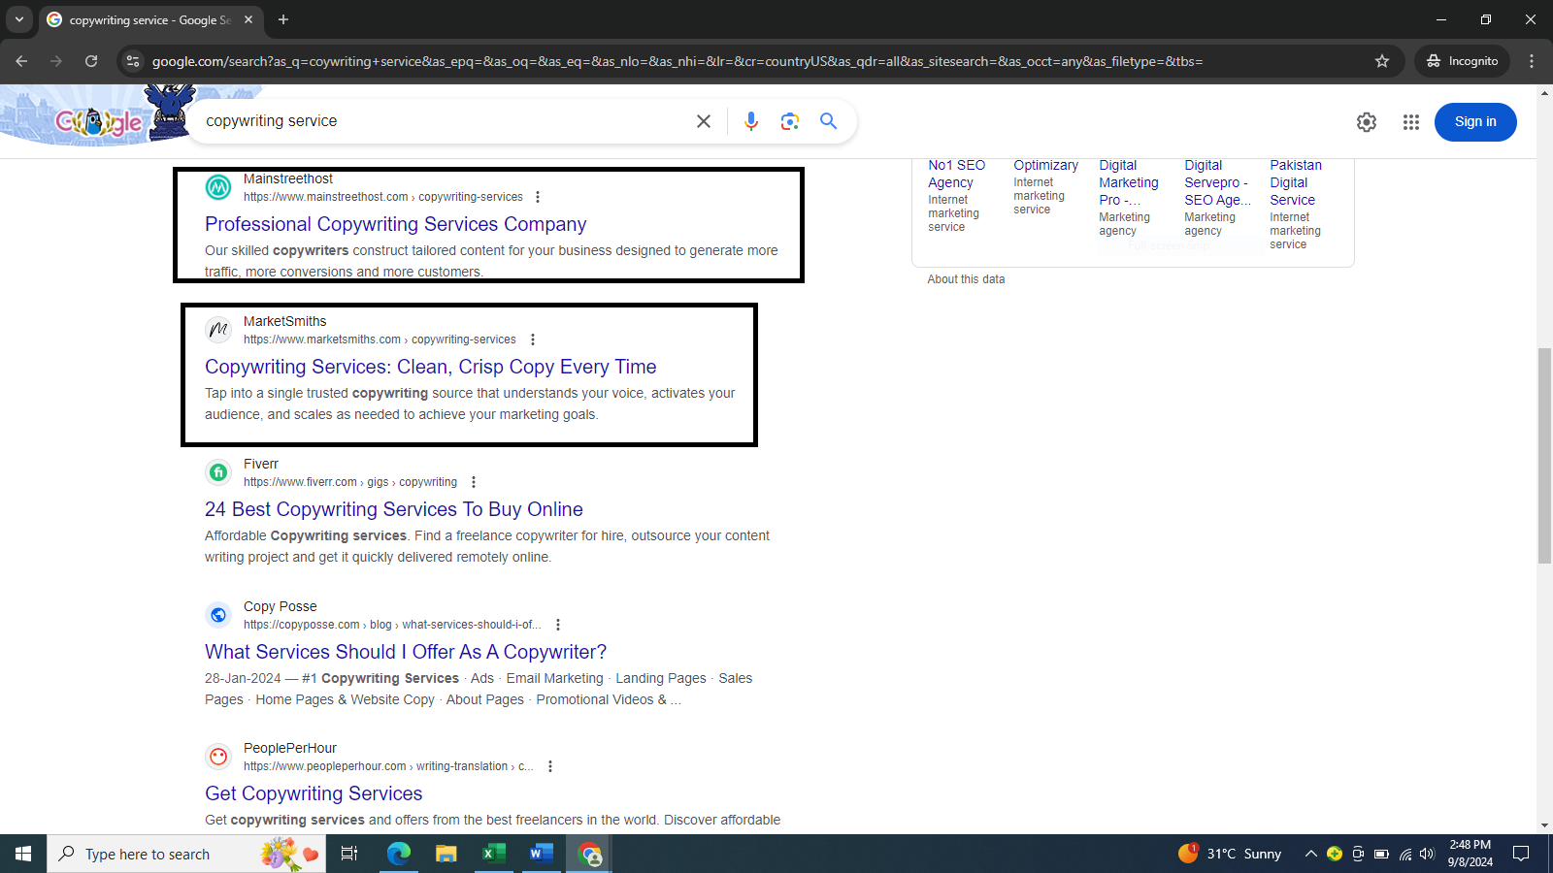Switch to Chrome on taskbar

[589, 854]
